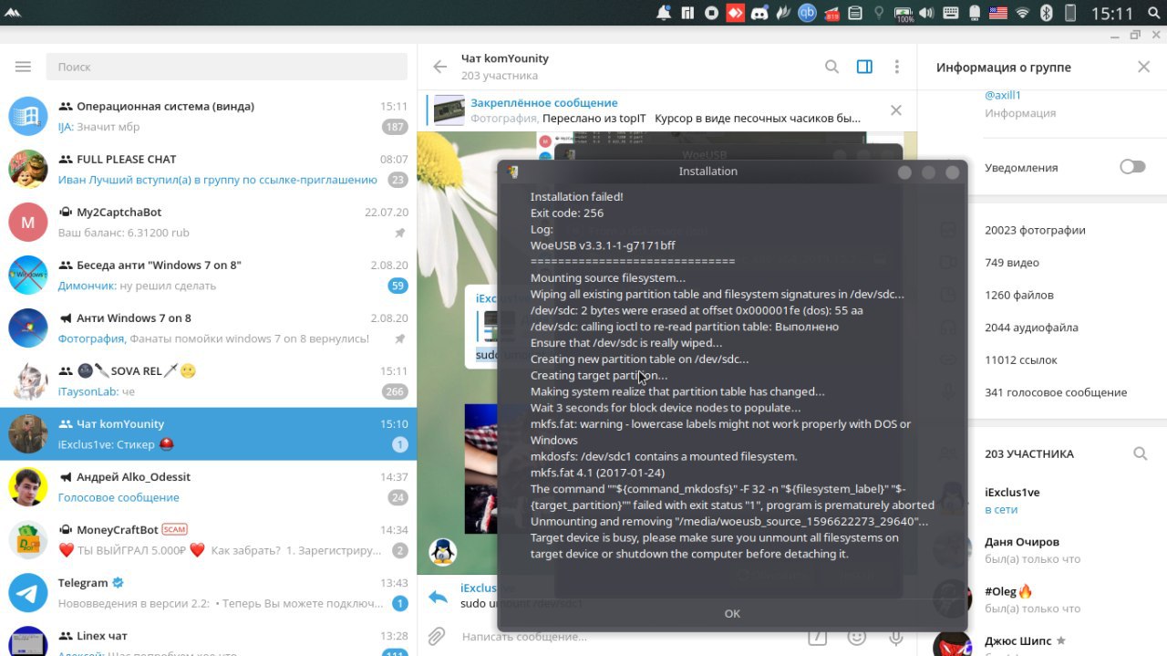Select member Джюс Шипс

[x=1042, y=640]
